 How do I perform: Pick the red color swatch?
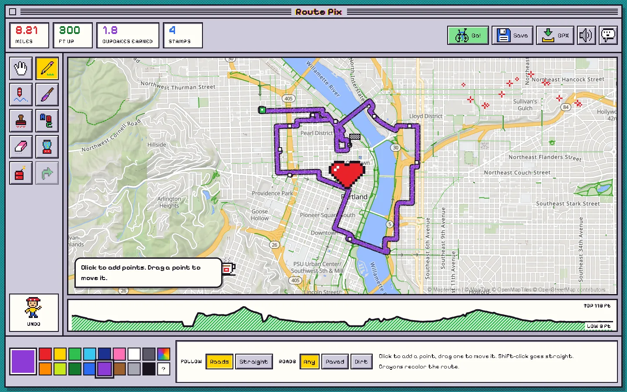(x=45, y=354)
